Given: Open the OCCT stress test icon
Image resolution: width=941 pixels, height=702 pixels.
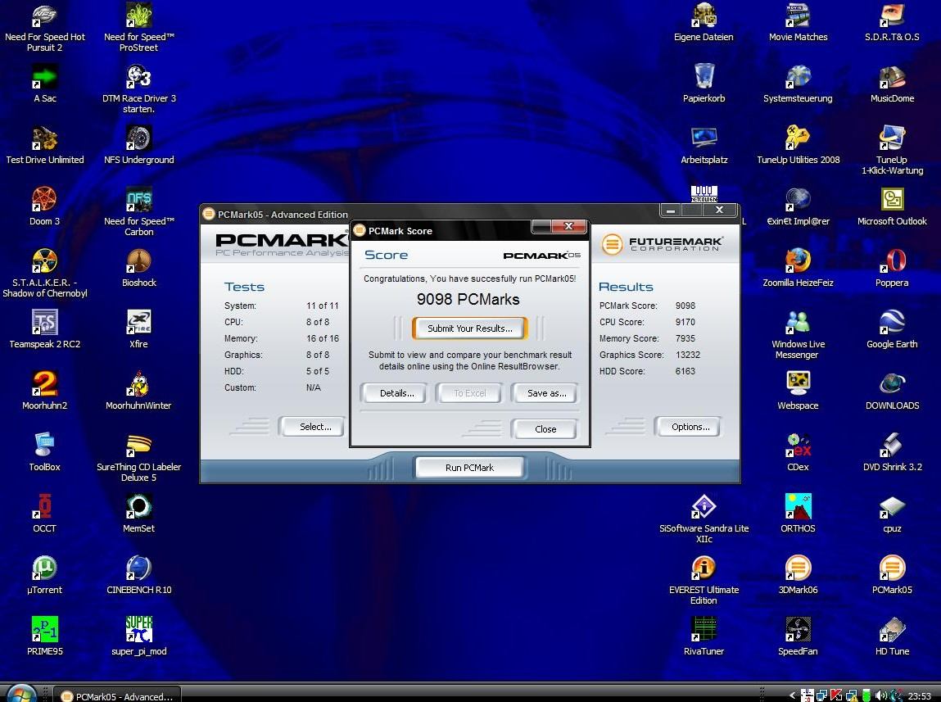Looking at the screenshot, I should (44, 507).
